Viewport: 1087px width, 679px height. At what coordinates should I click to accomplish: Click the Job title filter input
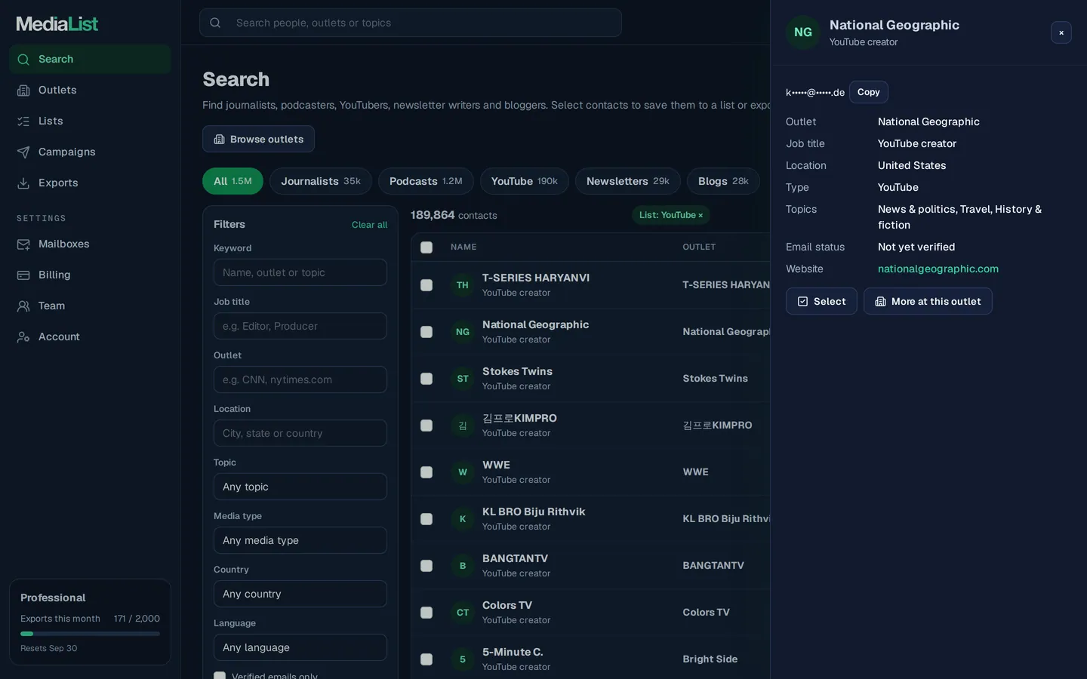point(300,326)
